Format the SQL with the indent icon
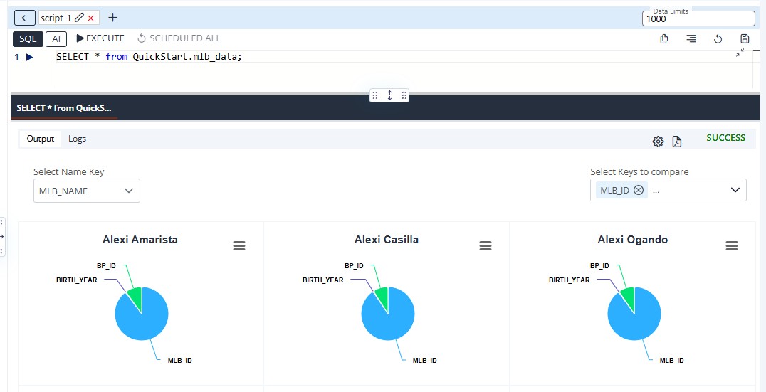The width and height of the screenshot is (766, 392). (x=691, y=39)
